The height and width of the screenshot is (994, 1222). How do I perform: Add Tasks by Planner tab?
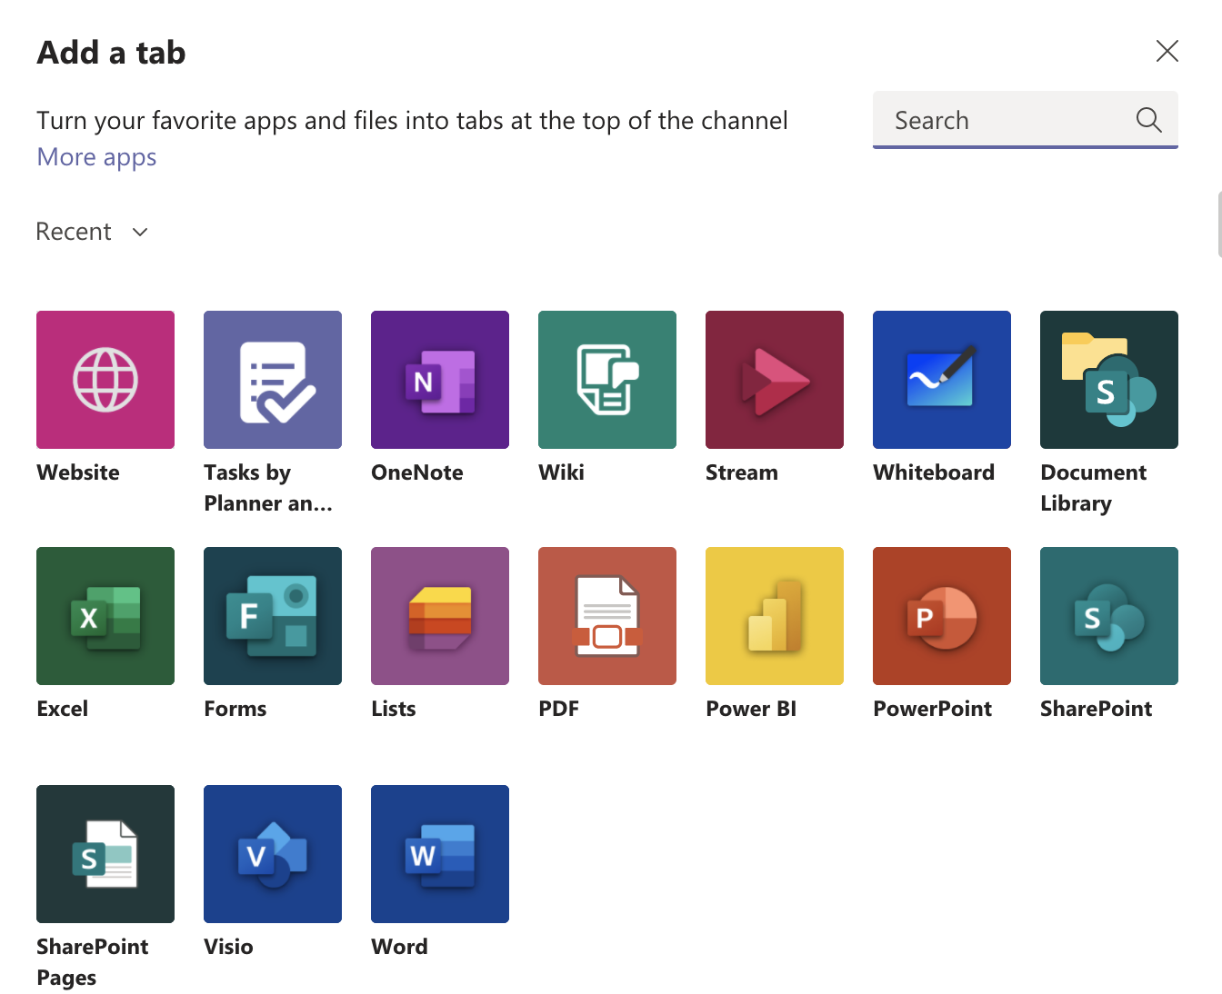pyautogui.click(x=273, y=380)
